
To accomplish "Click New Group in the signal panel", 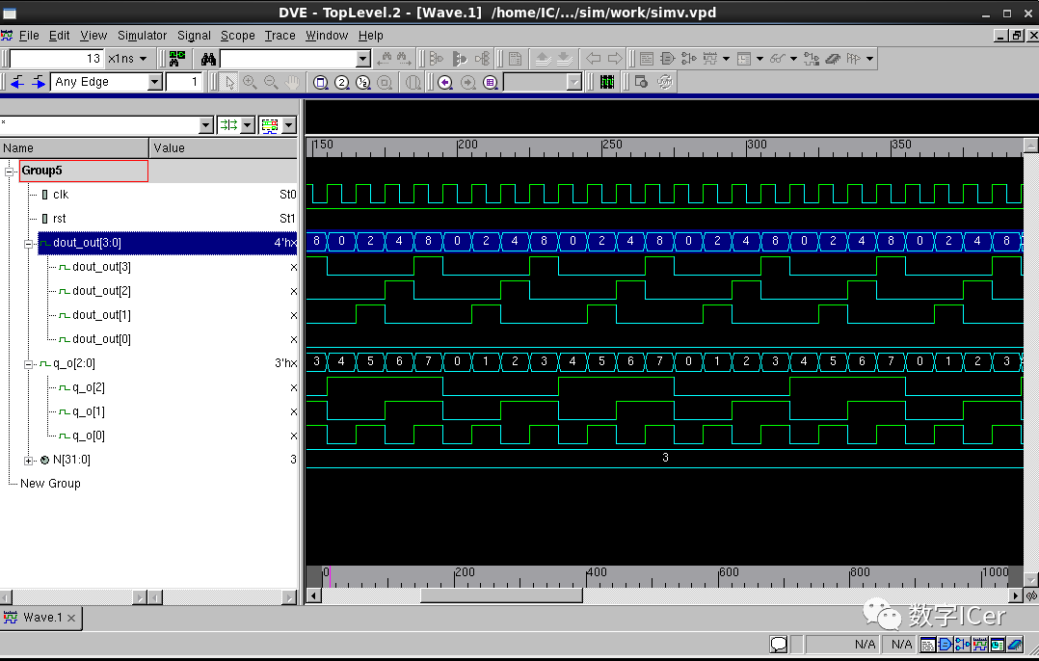I will pyautogui.click(x=49, y=483).
